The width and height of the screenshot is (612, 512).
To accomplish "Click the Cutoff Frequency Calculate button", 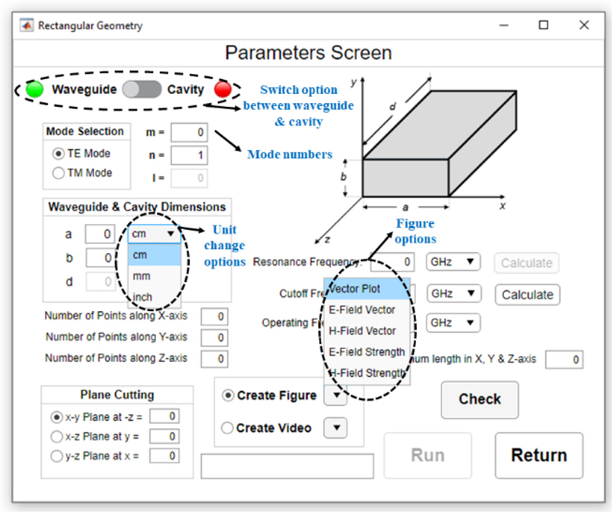I will (x=527, y=294).
